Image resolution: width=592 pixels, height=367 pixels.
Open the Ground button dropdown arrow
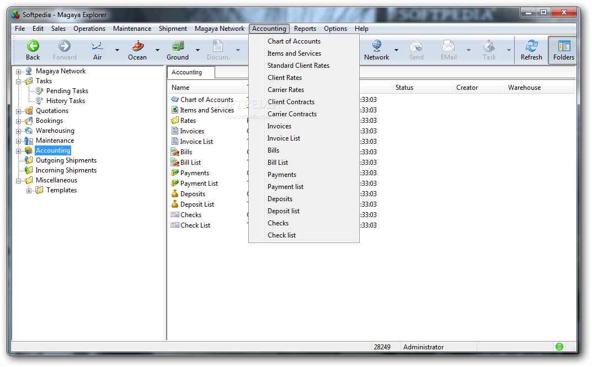point(198,50)
